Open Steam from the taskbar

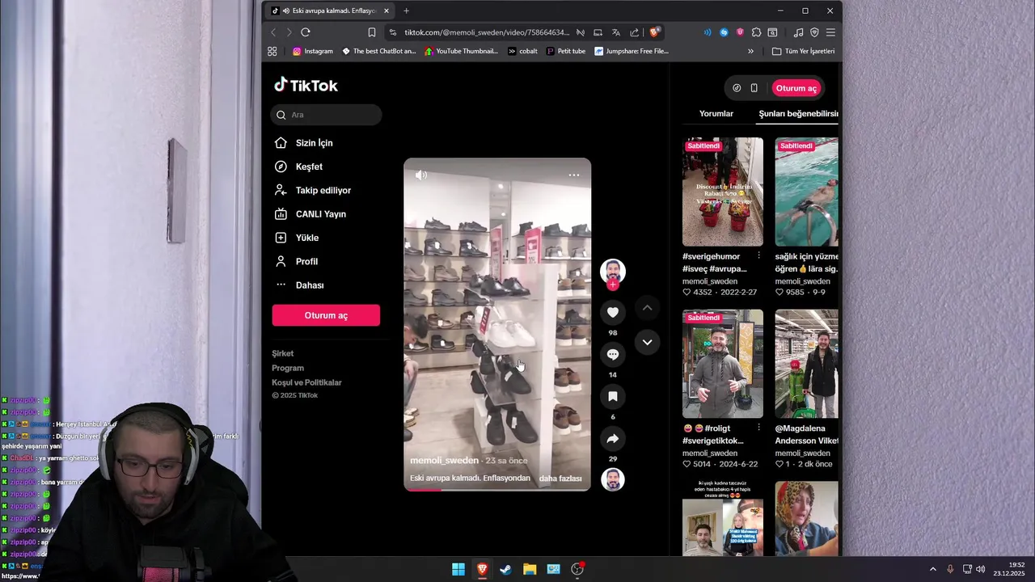pyautogui.click(x=505, y=569)
